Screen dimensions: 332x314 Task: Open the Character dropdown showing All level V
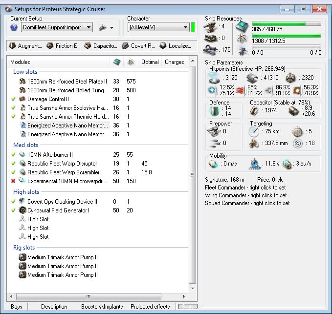click(x=158, y=27)
